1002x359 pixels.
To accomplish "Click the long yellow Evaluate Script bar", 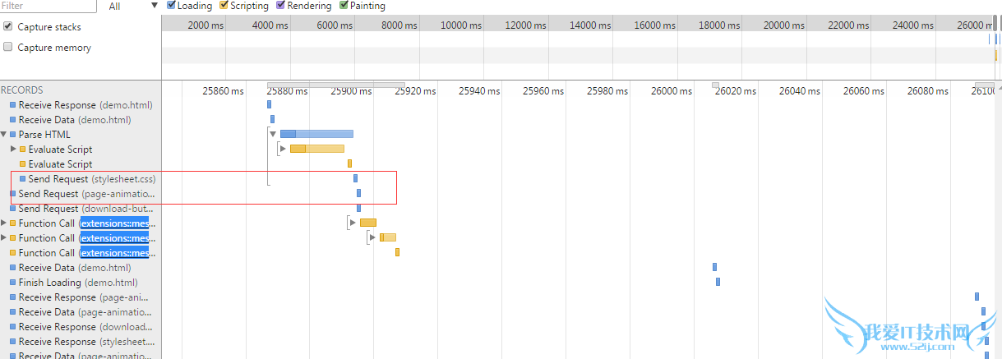I will (x=317, y=149).
